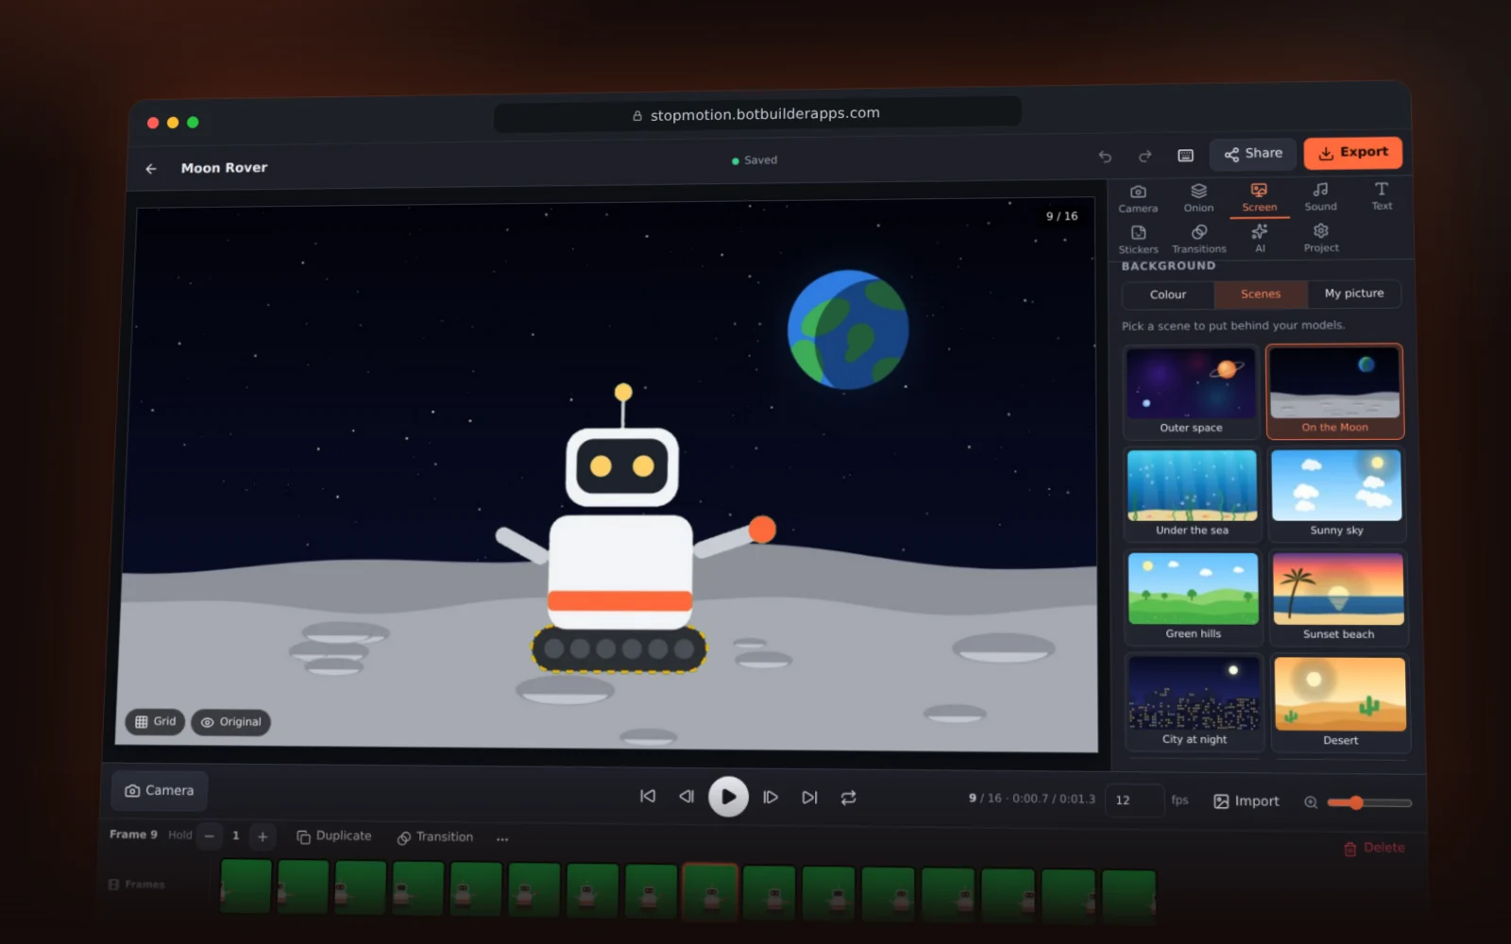1511x944 pixels.
Task: Open keyboard shortcuts icon
Action: point(1185,156)
